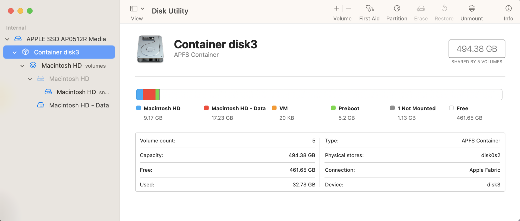Open the Partition pie icon

[x=397, y=8]
